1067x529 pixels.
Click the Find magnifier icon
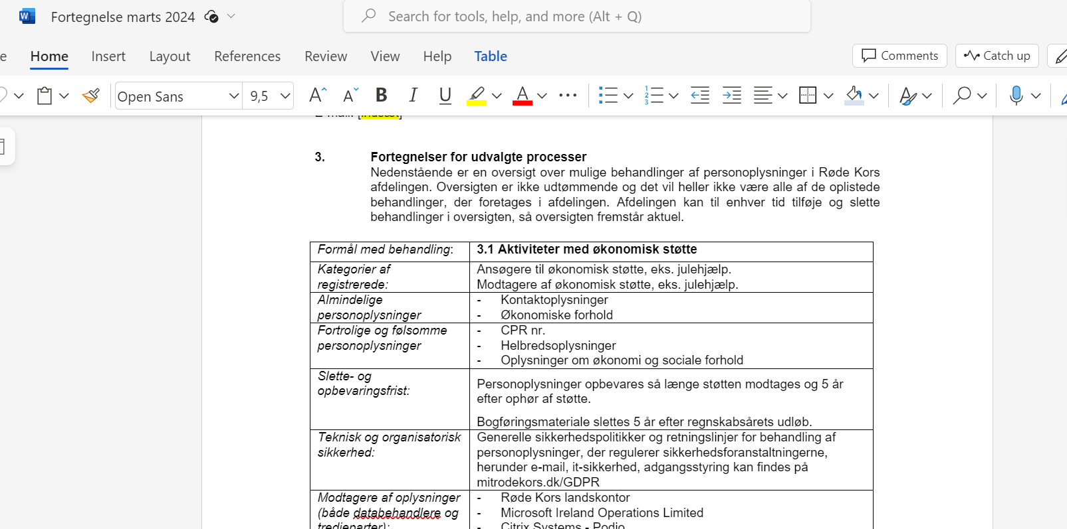(x=961, y=96)
